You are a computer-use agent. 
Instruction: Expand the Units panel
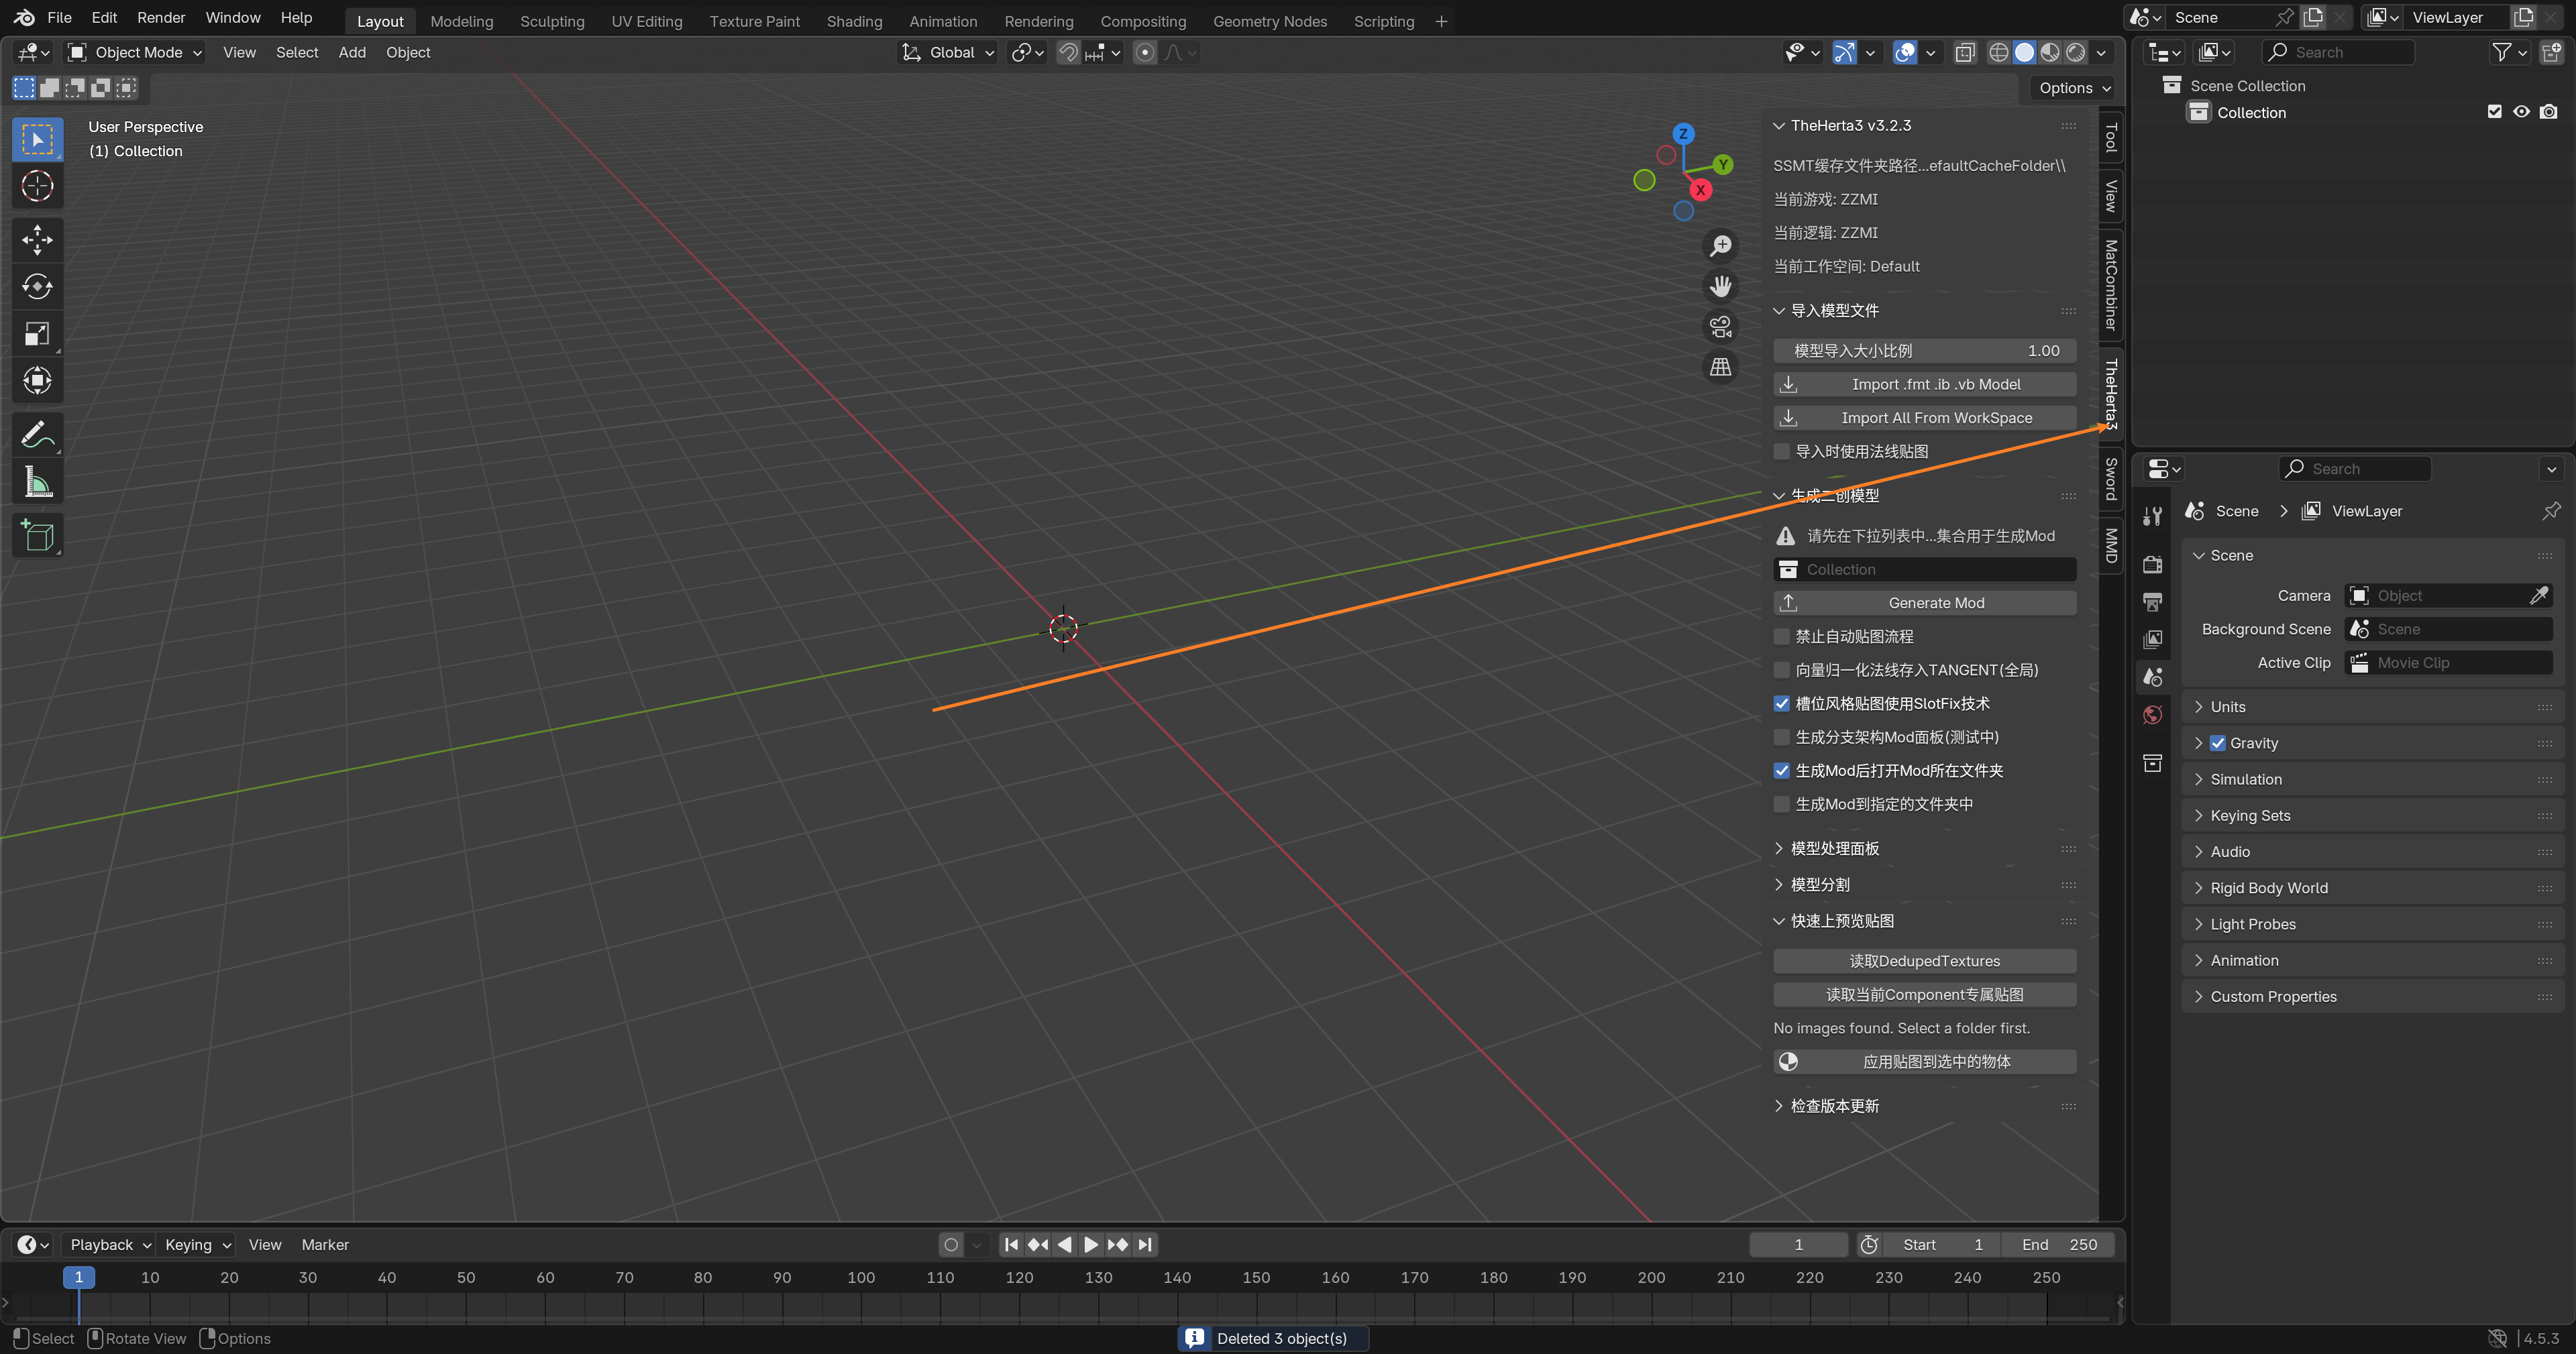coord(2227,706)
